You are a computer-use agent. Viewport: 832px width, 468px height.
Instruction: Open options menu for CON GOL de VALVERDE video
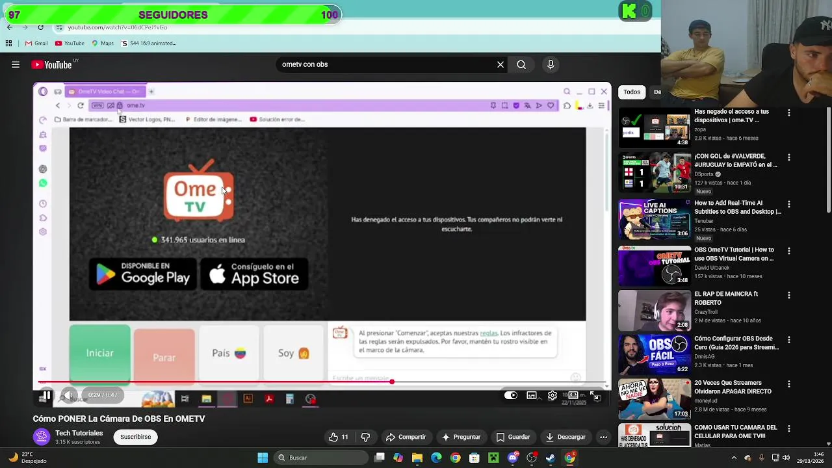788,157
